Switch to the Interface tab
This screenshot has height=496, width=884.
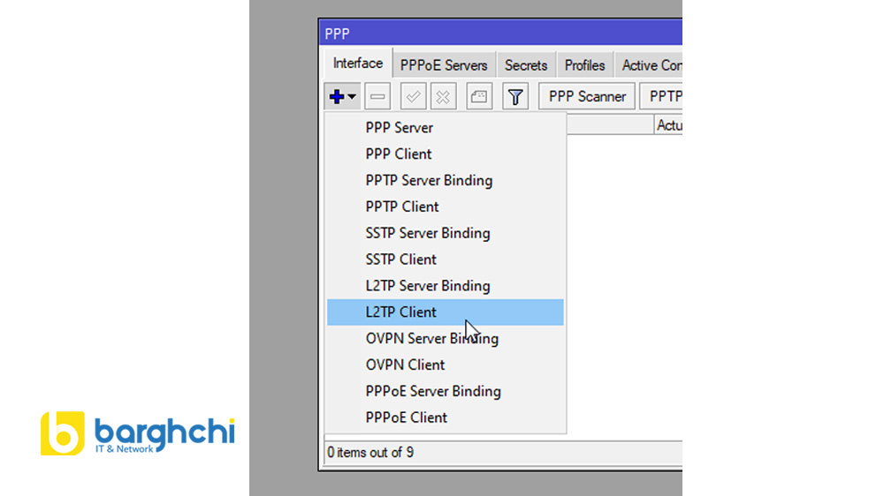coord(357,64)
